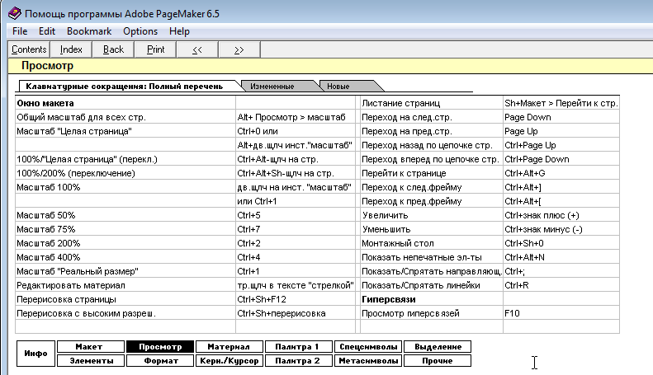Click the 'Масштаб "Целая страница"' cell
Screen dimensions: 653x375
pos(125,131)
